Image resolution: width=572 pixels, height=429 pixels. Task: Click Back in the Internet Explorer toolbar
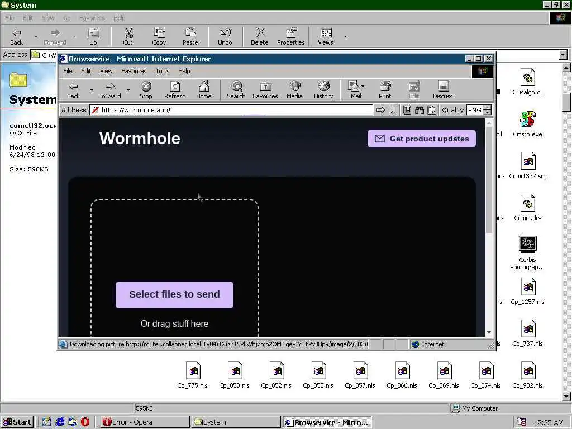[73, 90]
